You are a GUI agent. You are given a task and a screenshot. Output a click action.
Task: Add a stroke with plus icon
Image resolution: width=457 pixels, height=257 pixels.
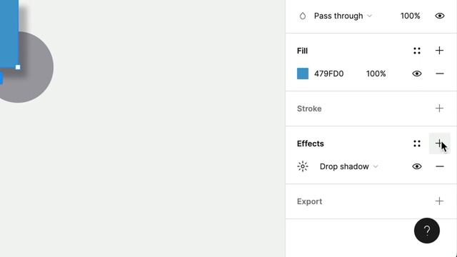tap(439, 109)
